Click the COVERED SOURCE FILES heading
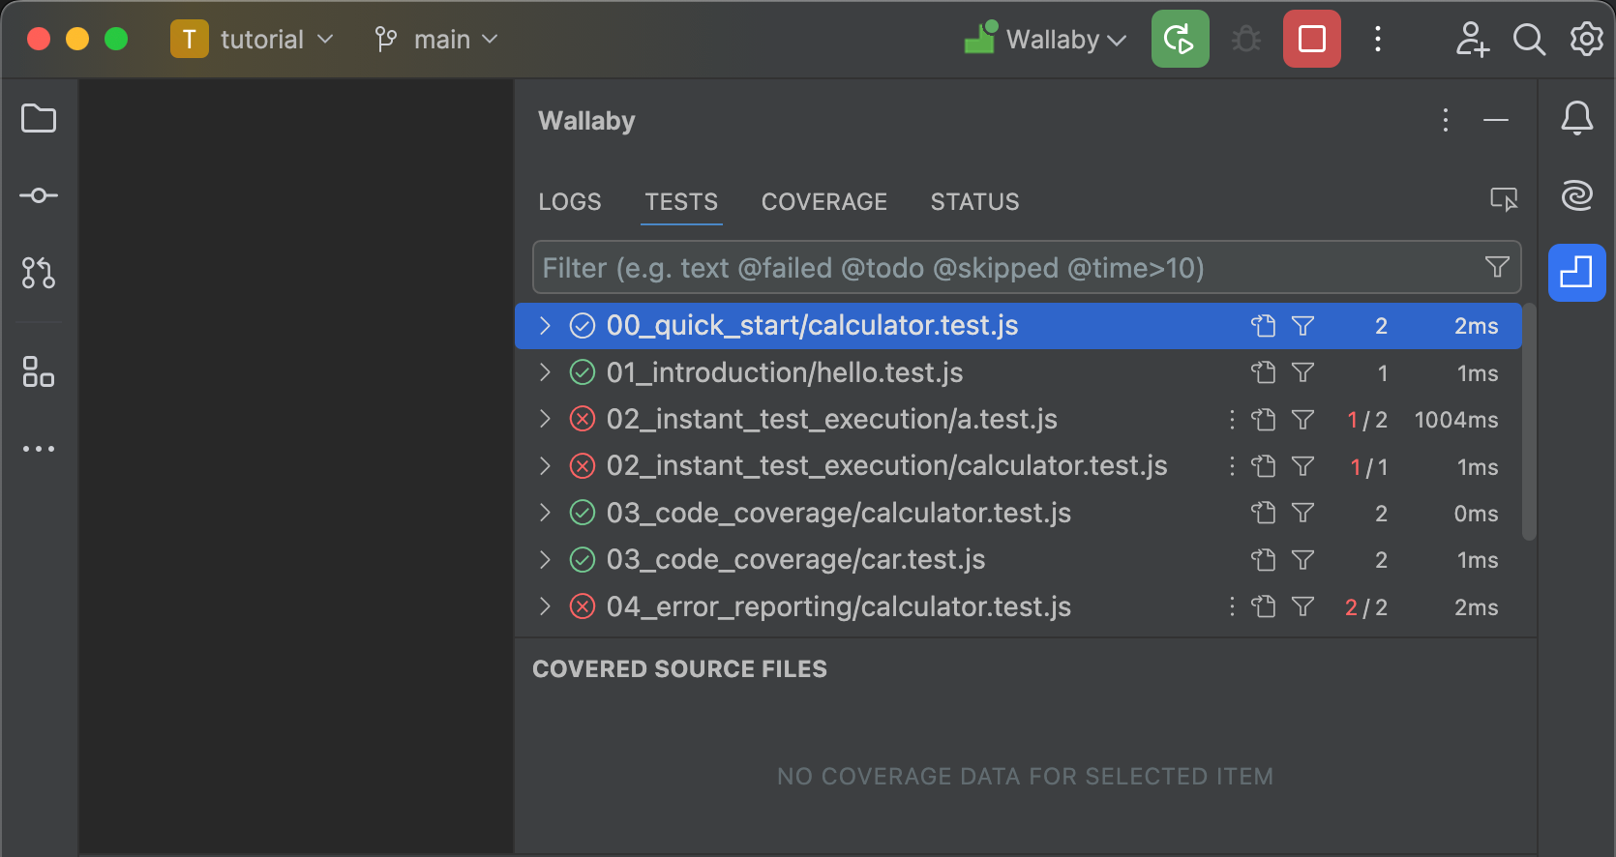The image size is (1616, 857). tap(680, 668)
